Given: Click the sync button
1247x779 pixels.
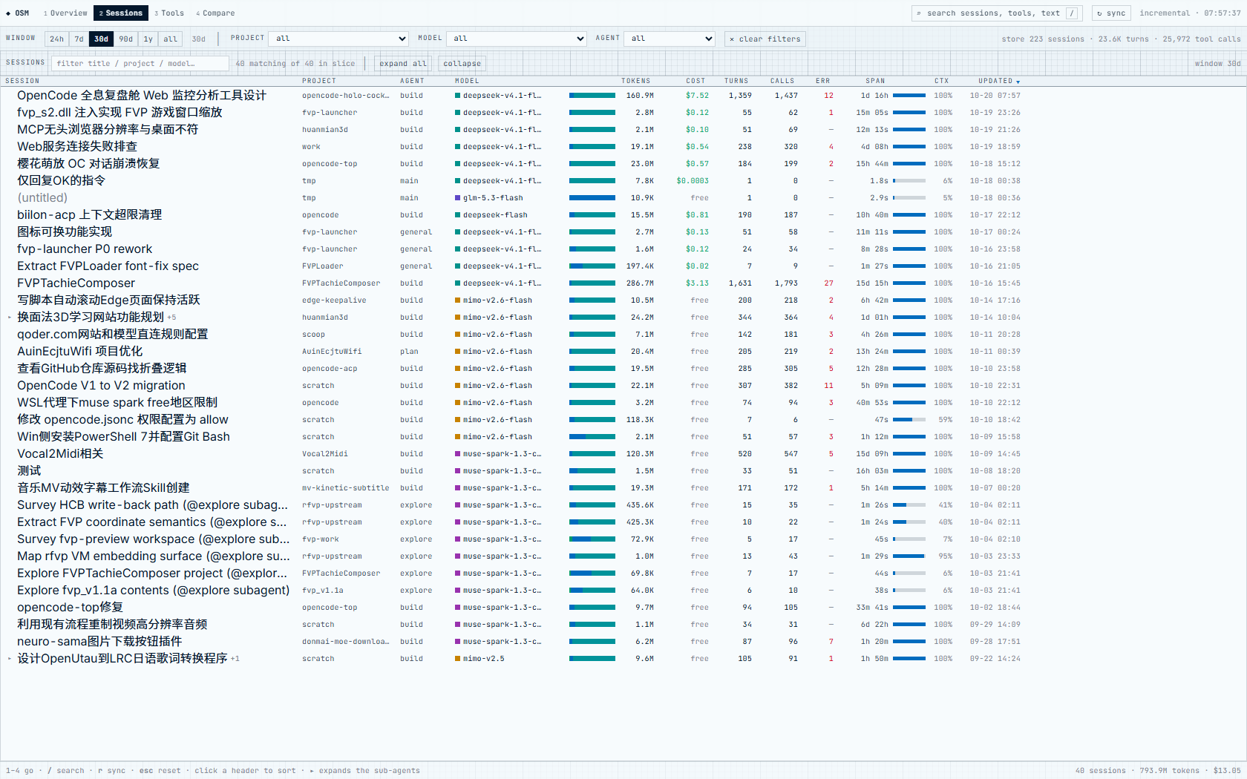Looking at the screenshot, I should [1111, 13].
